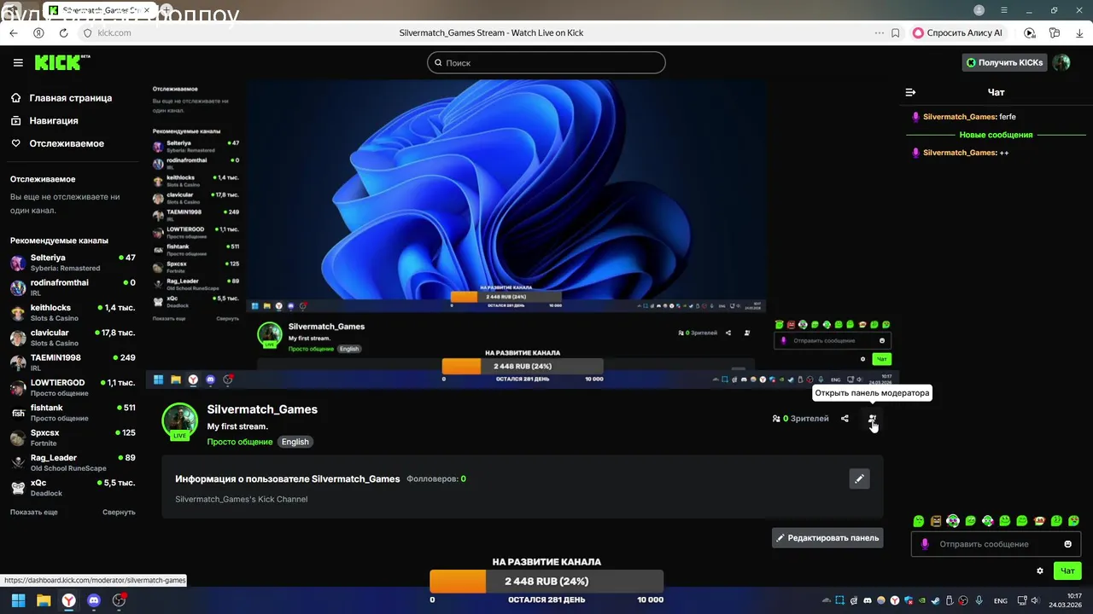Reload the page with refresh icon
Image resolution: width=1093 pixels, height=614 pixels.
coord(63,32)
